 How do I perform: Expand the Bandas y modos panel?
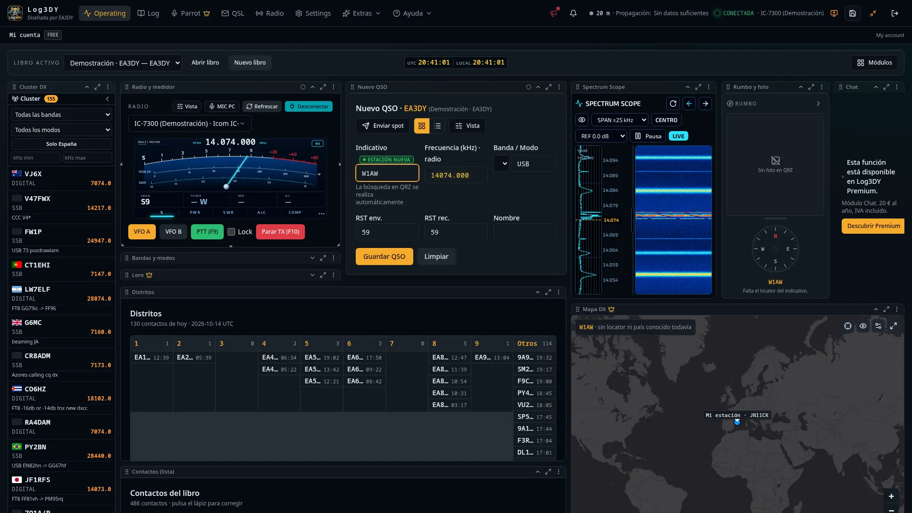[313, 258]
